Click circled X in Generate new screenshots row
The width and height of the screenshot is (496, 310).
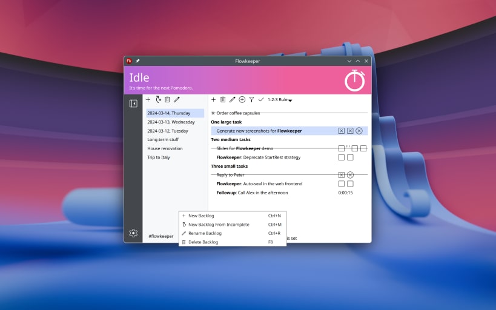click(x=359, y=131)
